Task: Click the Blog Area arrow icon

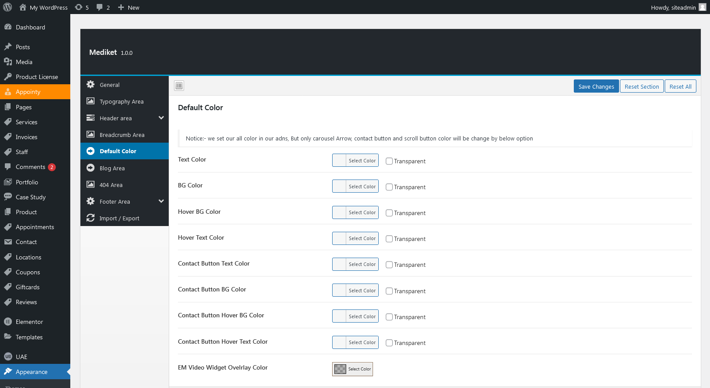Action: 91,168
